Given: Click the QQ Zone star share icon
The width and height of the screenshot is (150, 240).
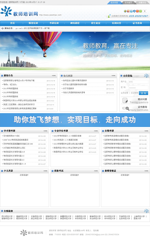Looking at the screenshot, I should [125, 11].
